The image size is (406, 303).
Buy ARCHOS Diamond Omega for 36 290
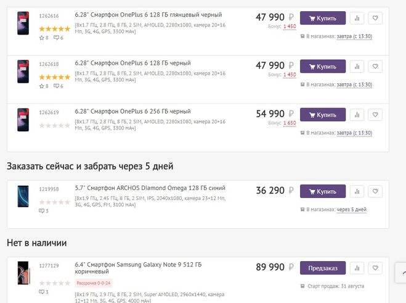[323, 191]
